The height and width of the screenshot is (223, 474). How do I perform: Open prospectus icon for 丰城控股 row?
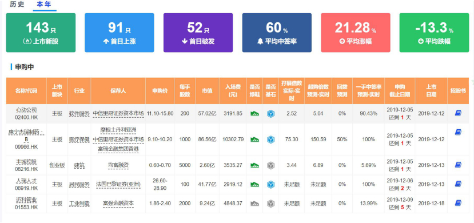(457, 165)
